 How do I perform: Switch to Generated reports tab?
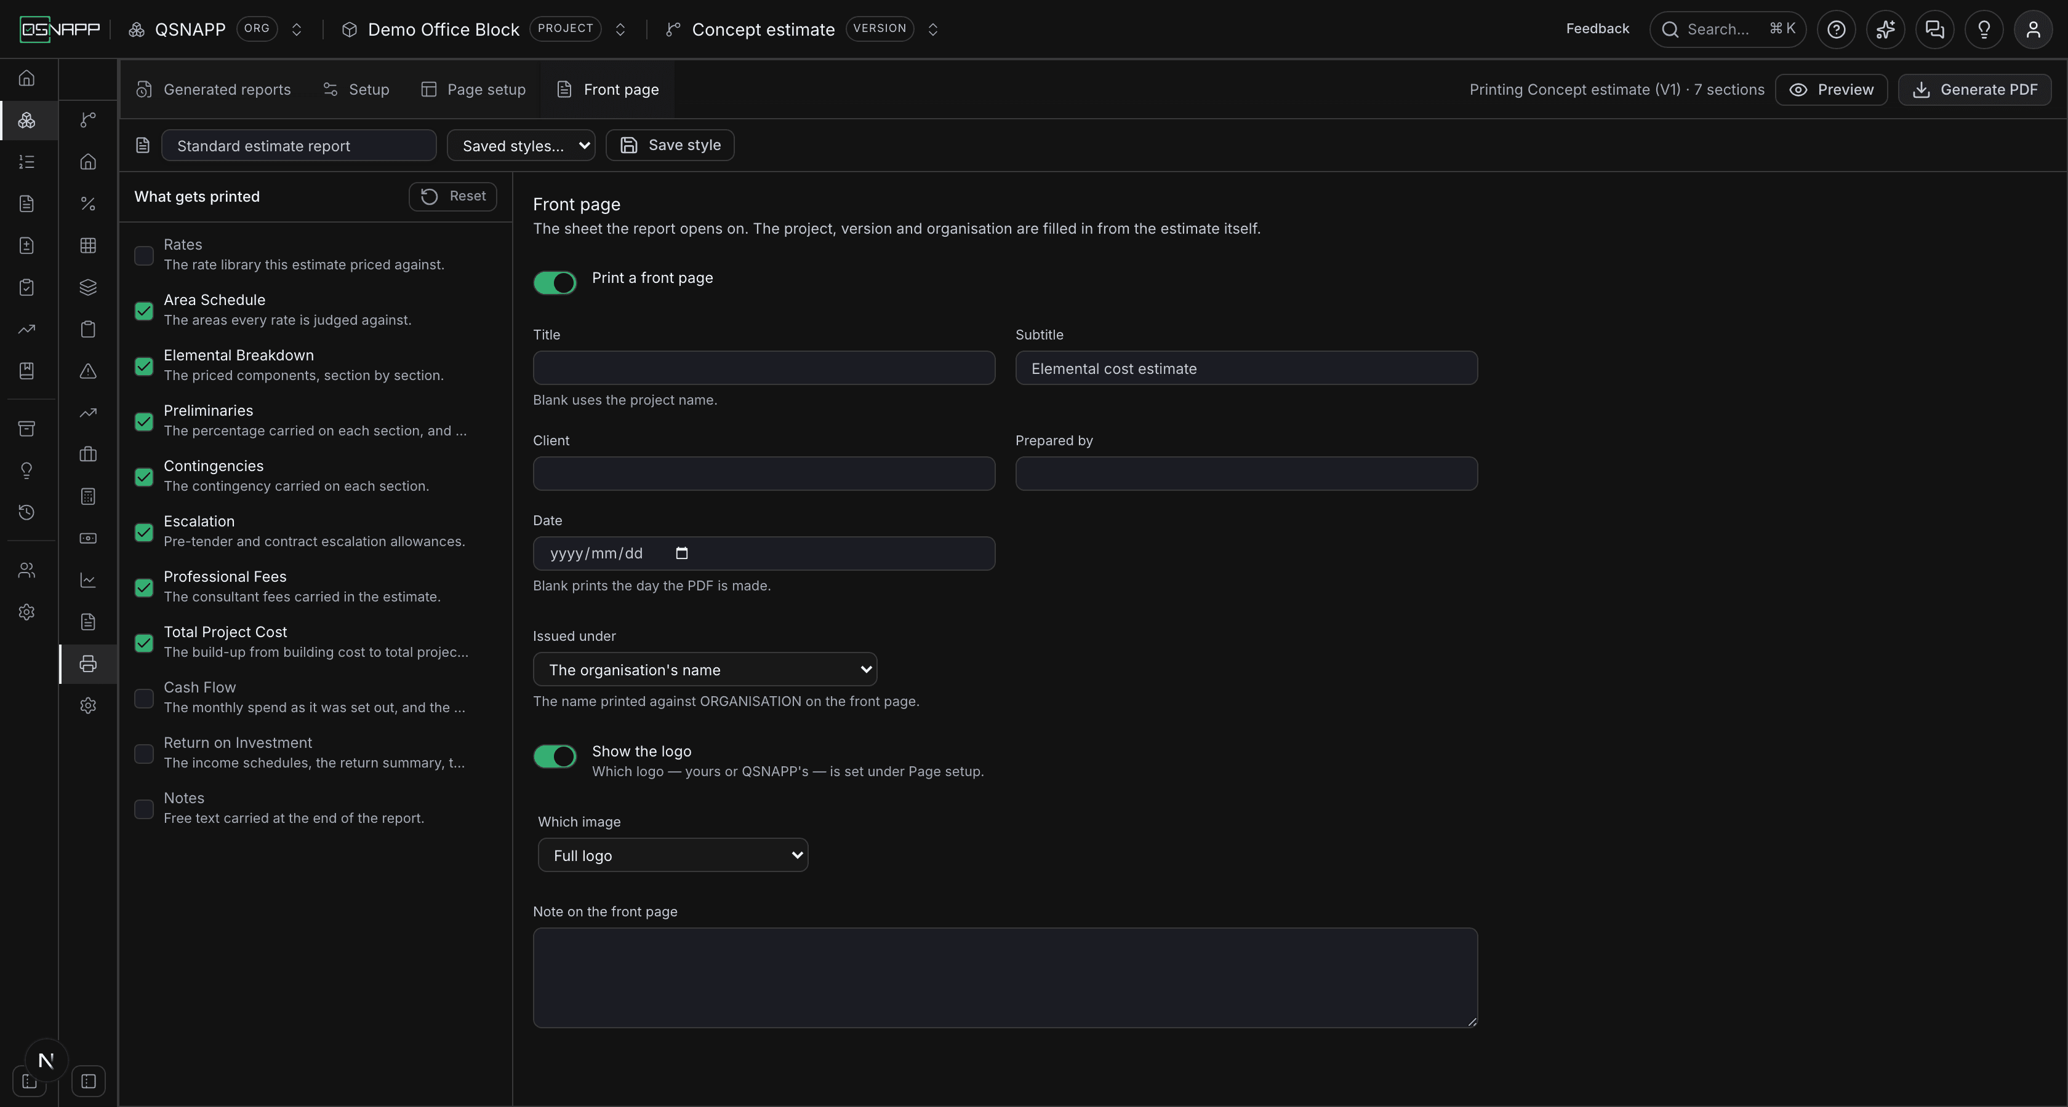pos(214,89)
